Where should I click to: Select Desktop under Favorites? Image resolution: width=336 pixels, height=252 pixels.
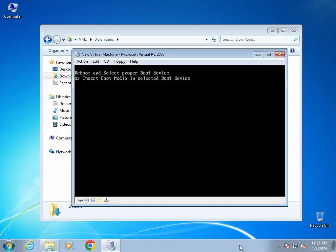coord(62,69)
